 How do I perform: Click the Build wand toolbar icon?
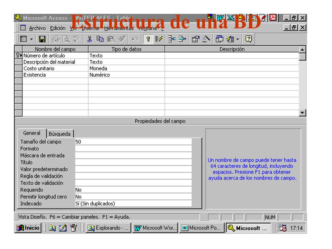tap(206, 39)
